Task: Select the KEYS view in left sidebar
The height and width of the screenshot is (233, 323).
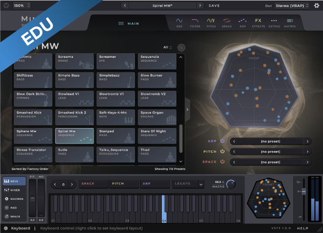Action: (x=14, y=181)
